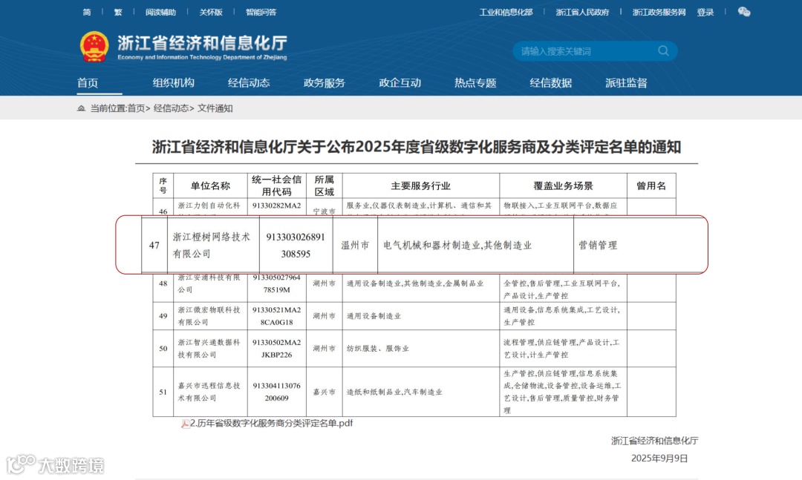Click the 覆盖业务场景 column header
The height and width of the screenshot is (480, 802).
pyautogui.click(x=563, y=185)
